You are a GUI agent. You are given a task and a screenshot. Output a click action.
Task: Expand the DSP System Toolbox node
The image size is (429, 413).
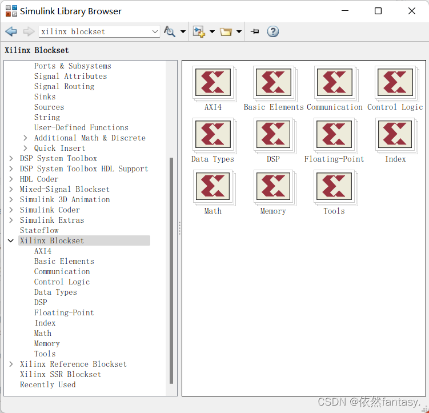pos(11,159)
